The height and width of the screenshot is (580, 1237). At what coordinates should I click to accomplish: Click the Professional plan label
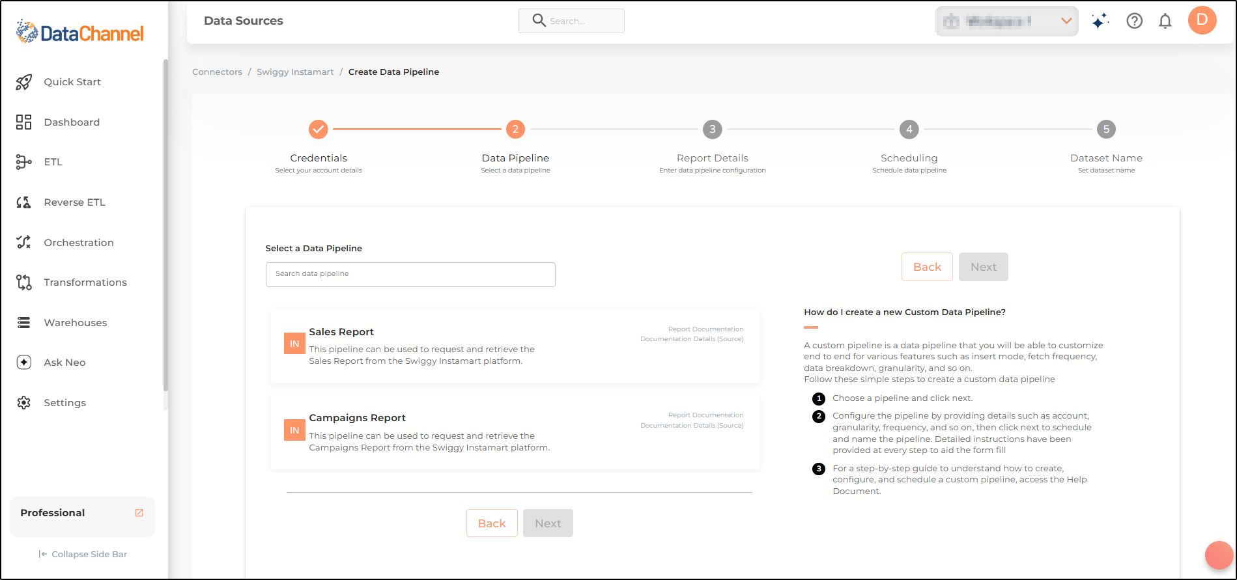[x=53, y=513]
